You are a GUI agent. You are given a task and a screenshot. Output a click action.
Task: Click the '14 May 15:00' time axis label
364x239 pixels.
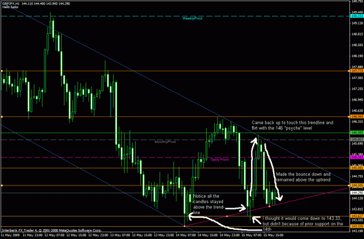tap(207, 235)
